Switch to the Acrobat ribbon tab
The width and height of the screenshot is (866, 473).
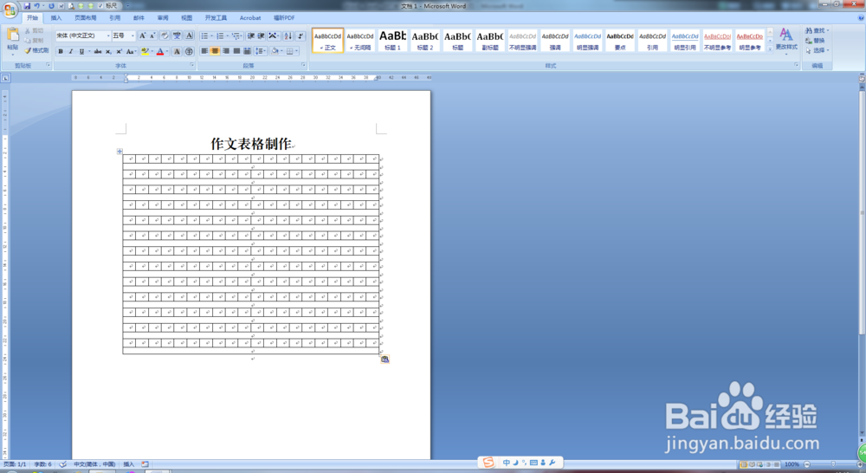tap(250, 17)
